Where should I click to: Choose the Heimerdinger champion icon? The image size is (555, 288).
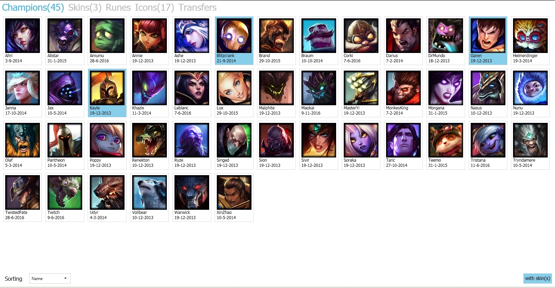click(530, 36)
